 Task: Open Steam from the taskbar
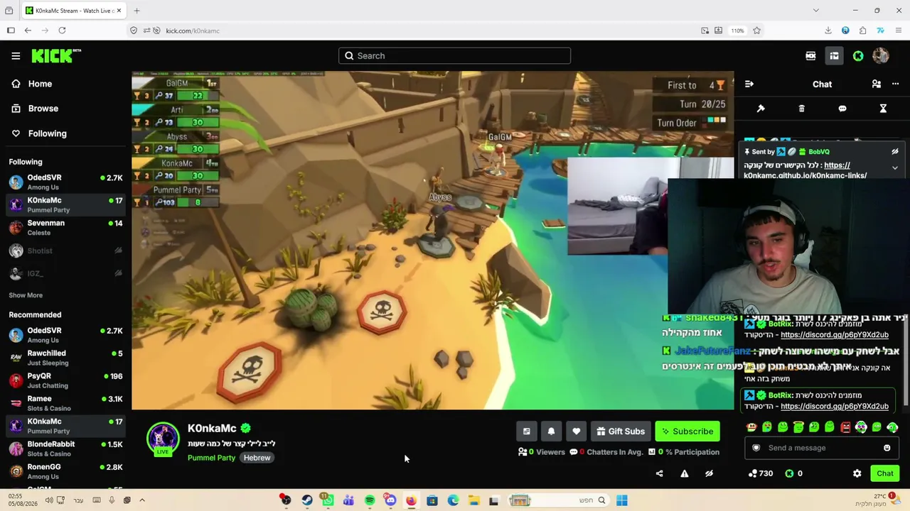point(306,500)
